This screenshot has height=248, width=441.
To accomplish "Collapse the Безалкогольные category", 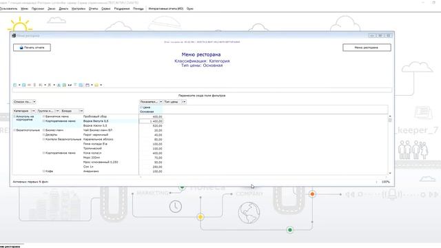I will [14, 130].
